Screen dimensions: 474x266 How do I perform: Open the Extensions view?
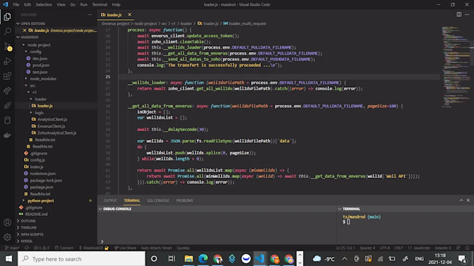[7, 76]
